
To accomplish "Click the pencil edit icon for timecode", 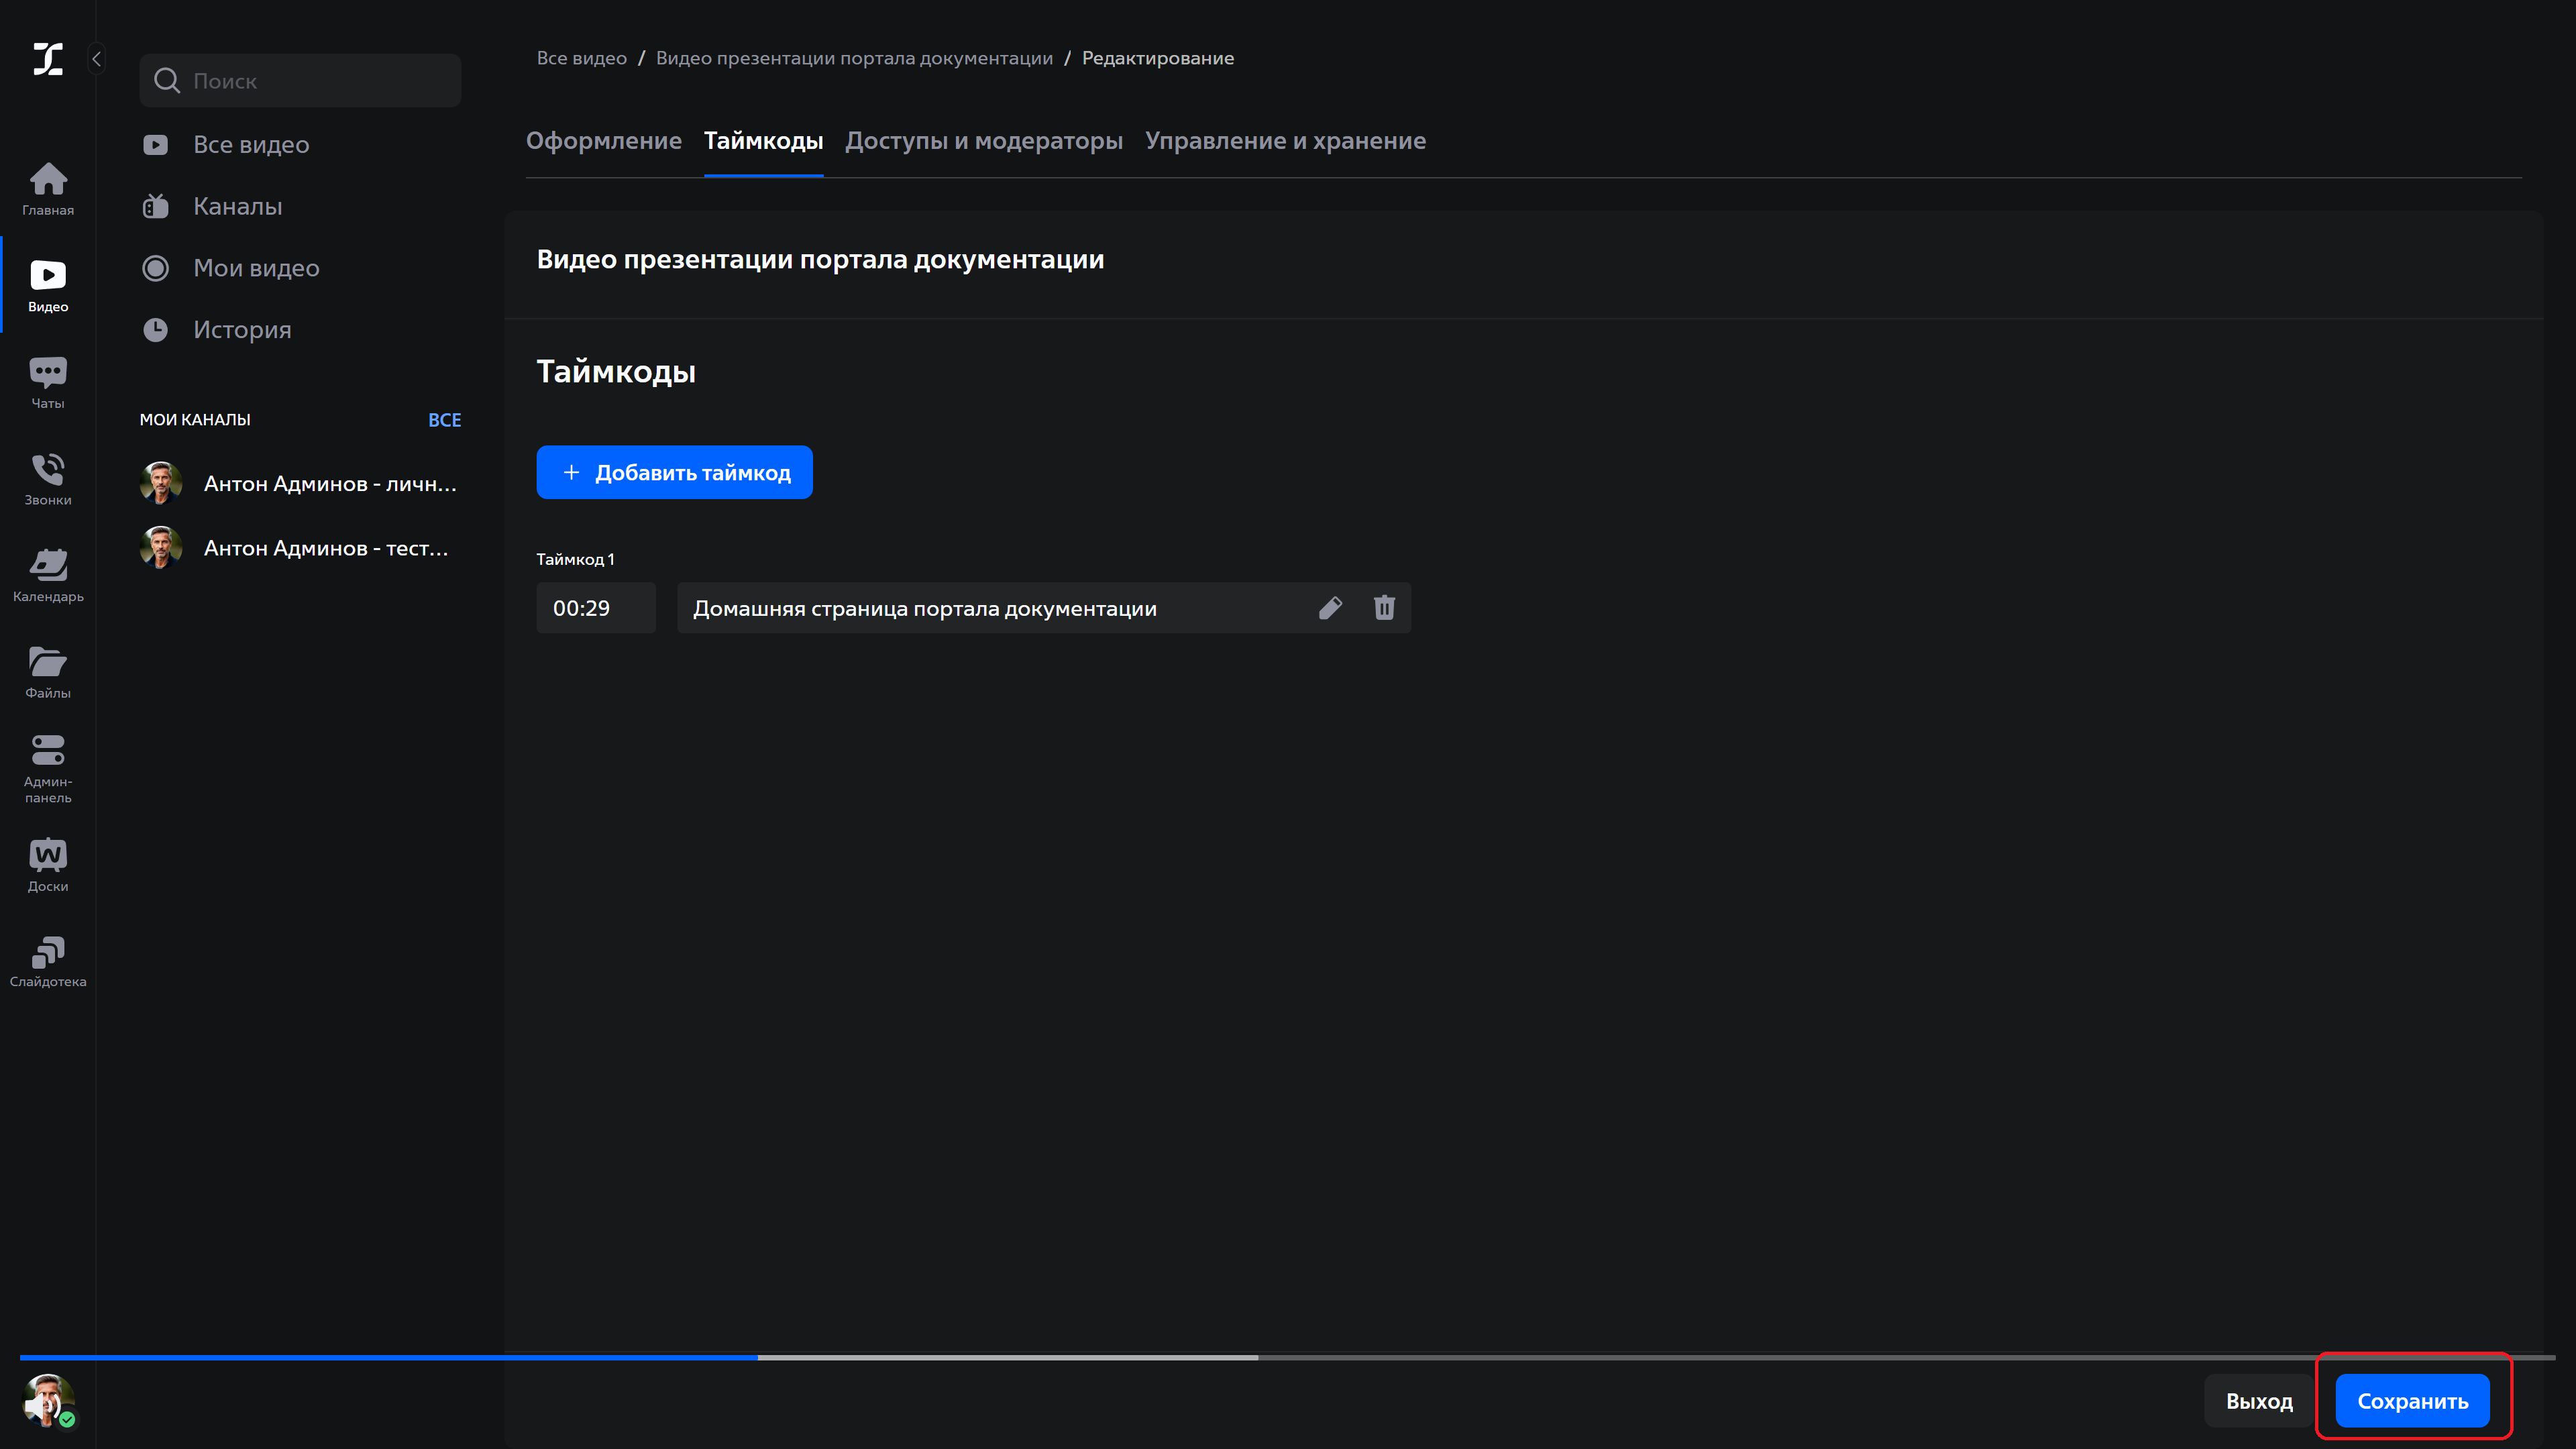I will click(1330, 608).
